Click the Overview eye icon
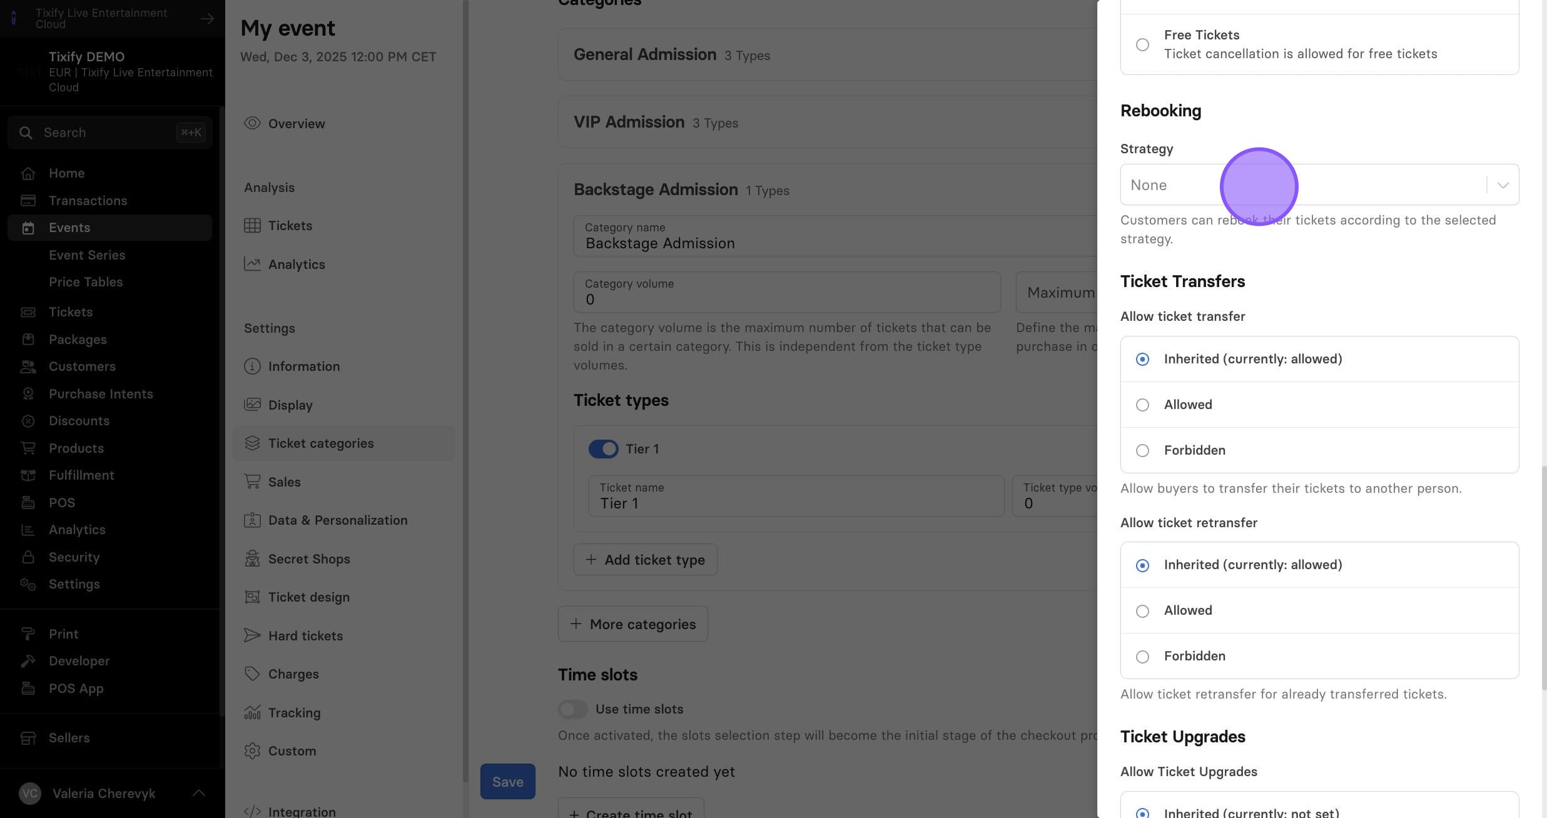This screenshot has height=818, width=1547. click(252, 123)
